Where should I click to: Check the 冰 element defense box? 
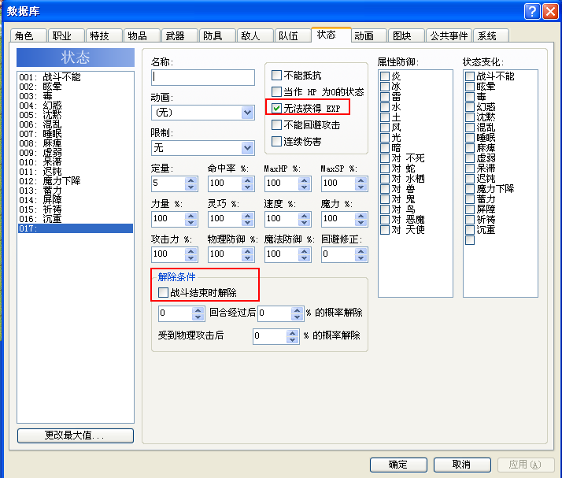pyautogui.click(x=385, y=87)
